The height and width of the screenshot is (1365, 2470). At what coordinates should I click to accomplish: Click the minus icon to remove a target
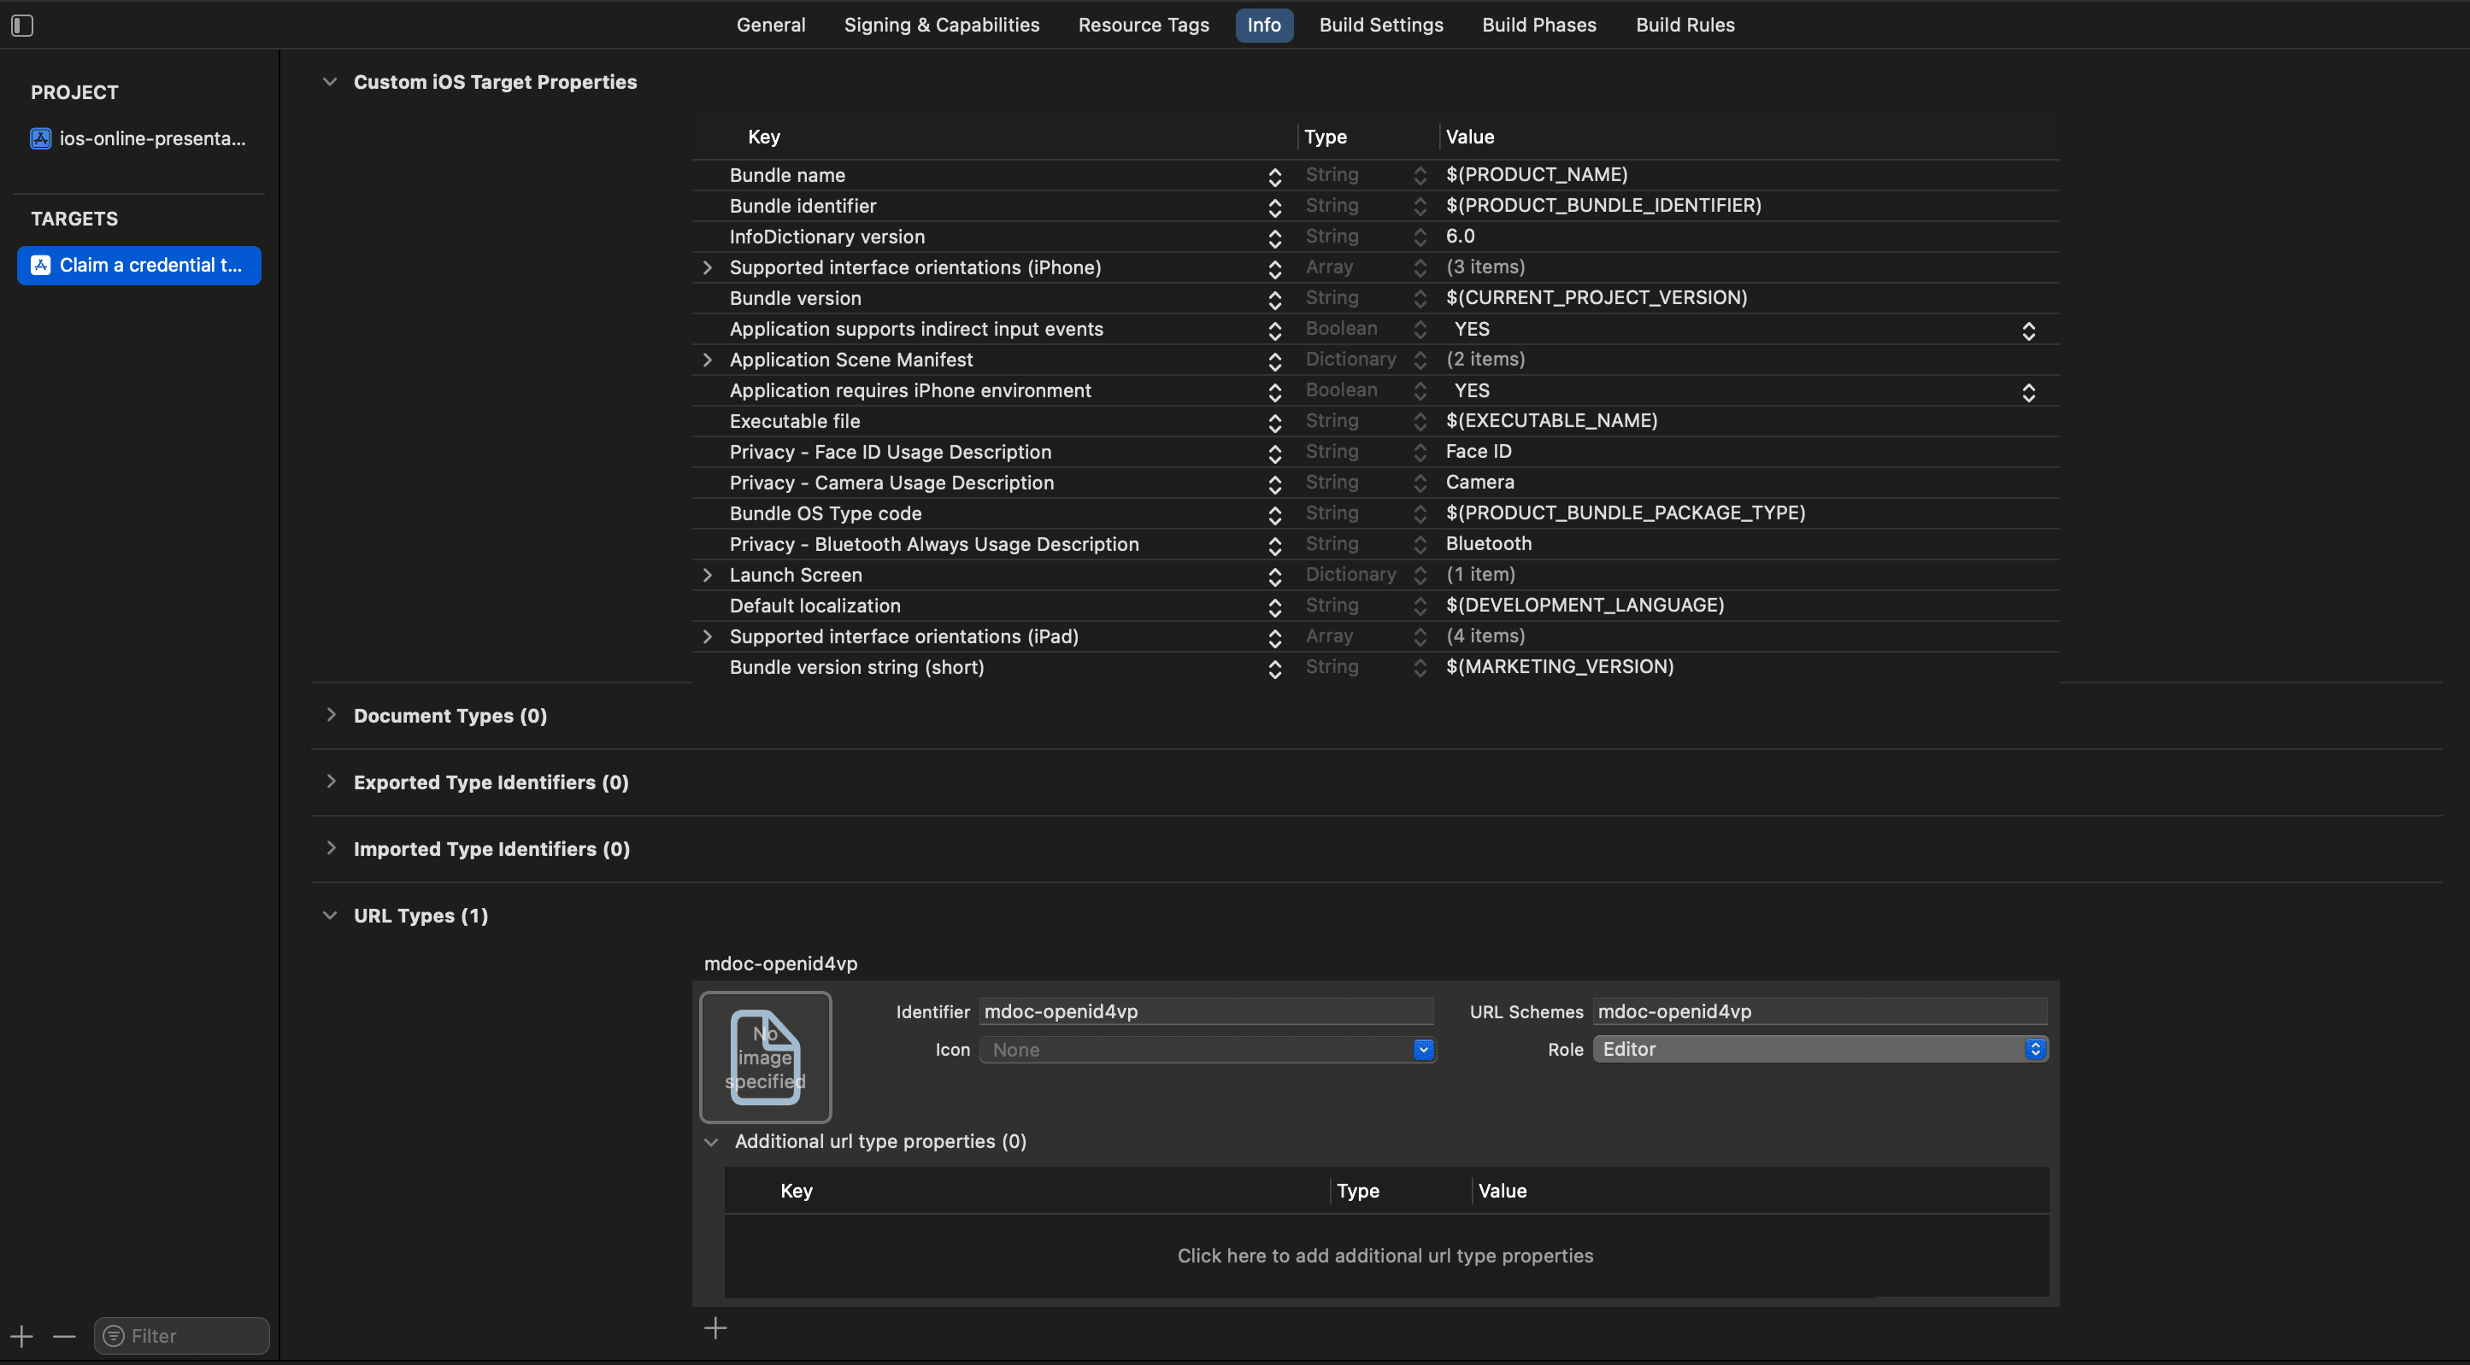(64, 1335)
